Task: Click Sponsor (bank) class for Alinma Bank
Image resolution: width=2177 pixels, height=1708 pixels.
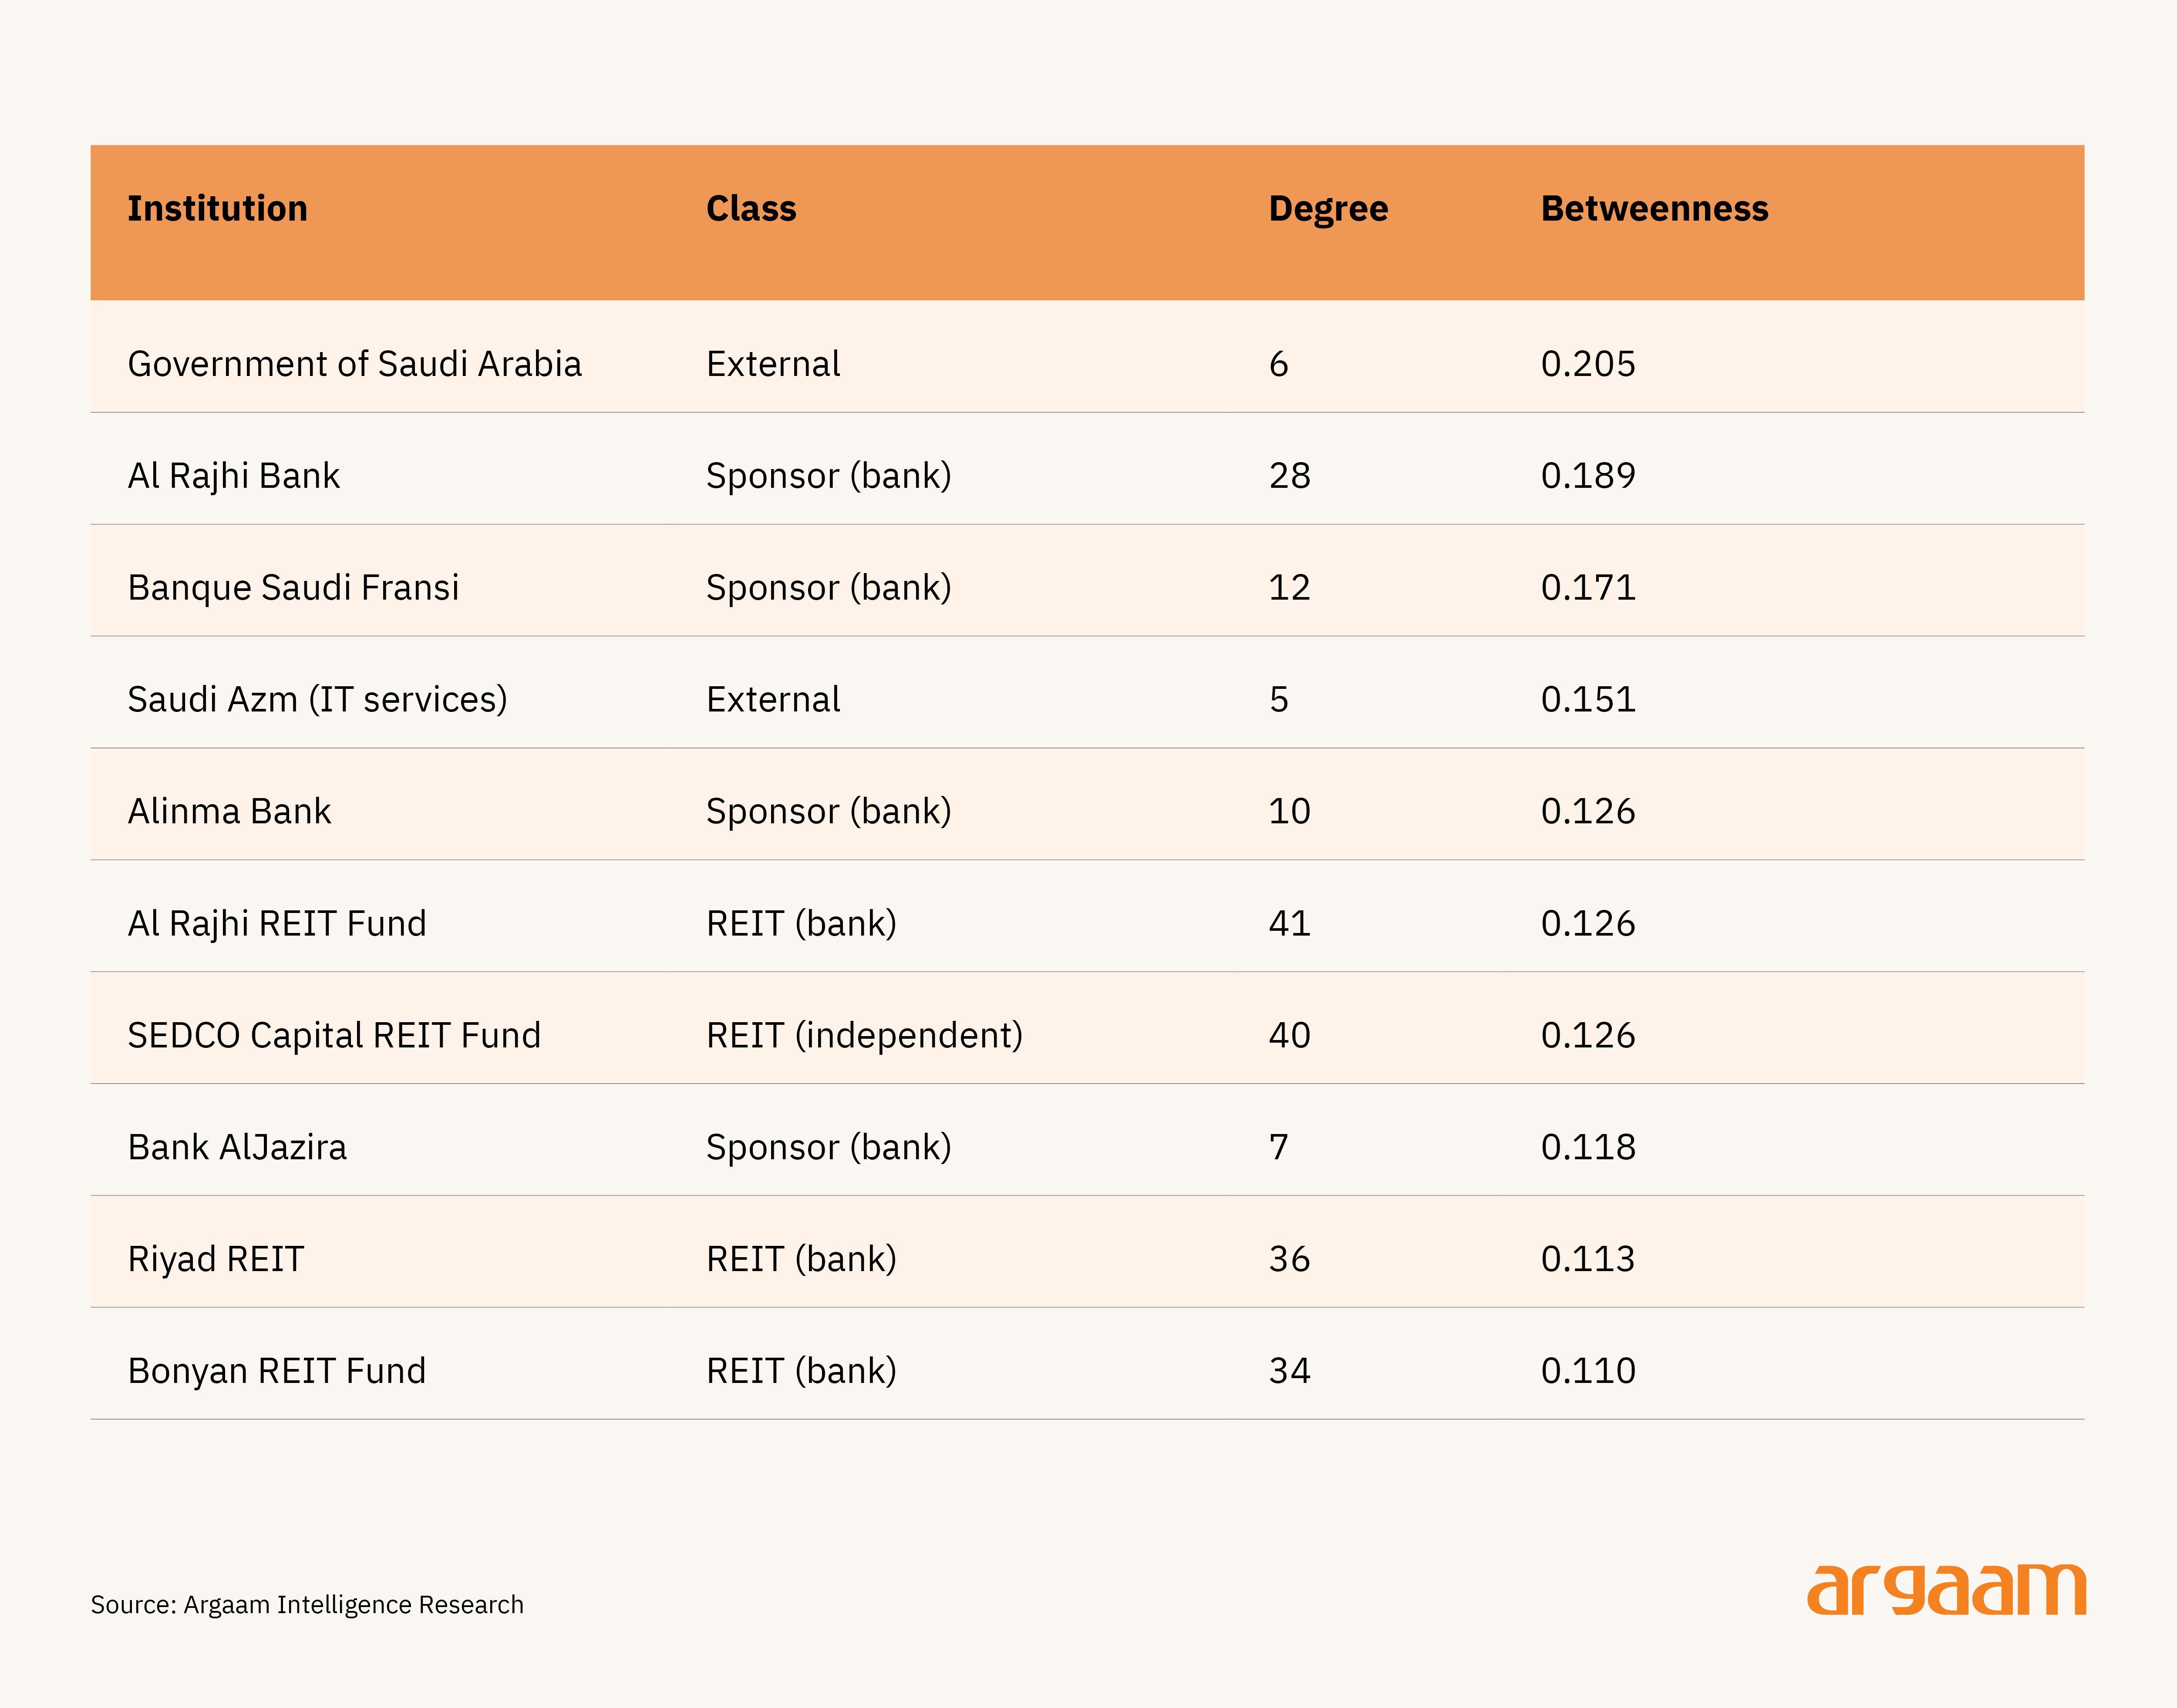Action: (829, 812)
